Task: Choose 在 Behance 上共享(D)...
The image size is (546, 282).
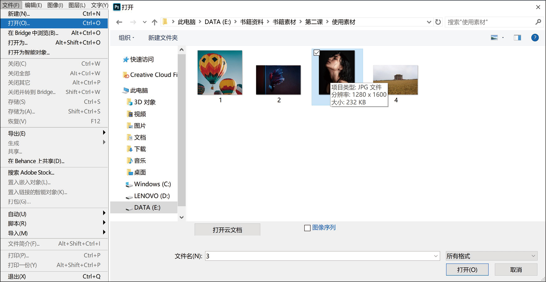Action: pos(54,161)
